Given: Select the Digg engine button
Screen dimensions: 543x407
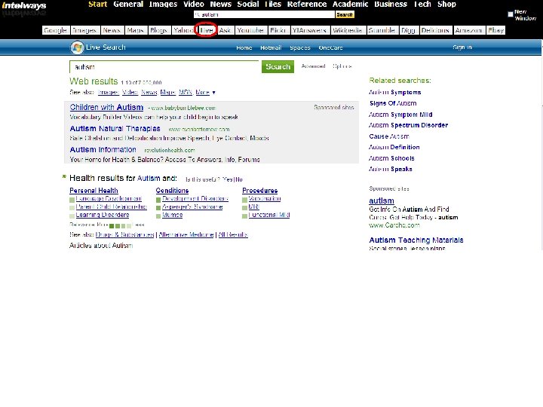Looking at the screenshot, I should (x=408, y=30).
